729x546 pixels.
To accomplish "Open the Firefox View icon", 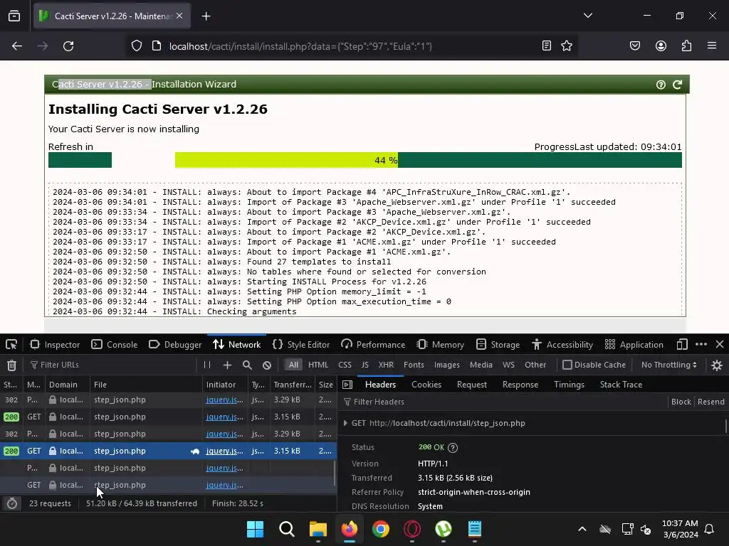I will pos(14,16).
